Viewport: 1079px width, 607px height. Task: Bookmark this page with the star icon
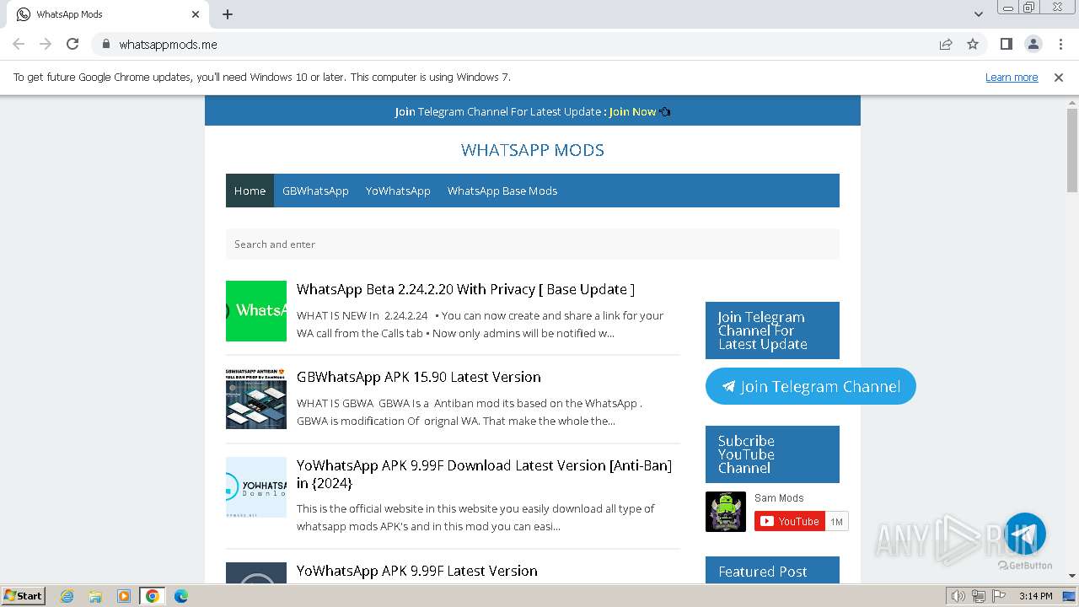click(x=973, y=44)
